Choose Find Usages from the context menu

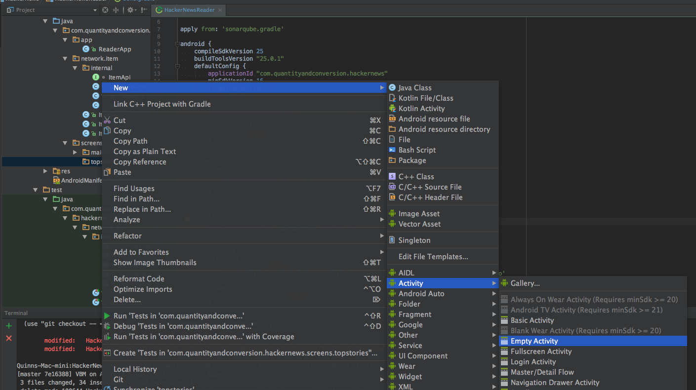click(244, 189)
